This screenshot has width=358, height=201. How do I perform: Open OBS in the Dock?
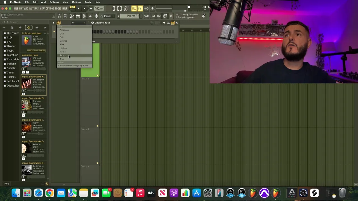pos(303,193)
